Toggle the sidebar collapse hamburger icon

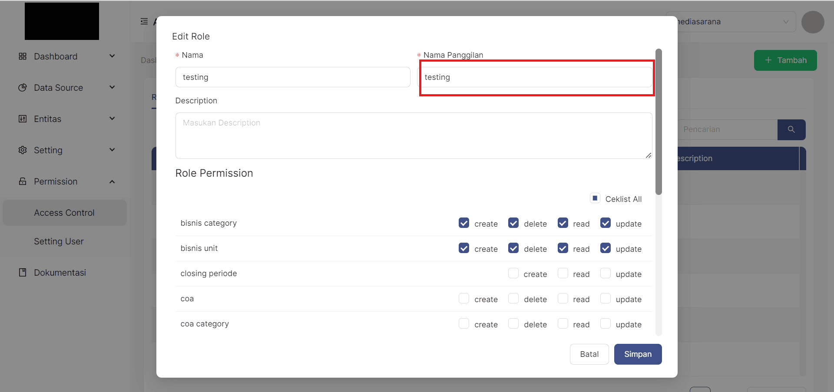(x=144, y=21)
